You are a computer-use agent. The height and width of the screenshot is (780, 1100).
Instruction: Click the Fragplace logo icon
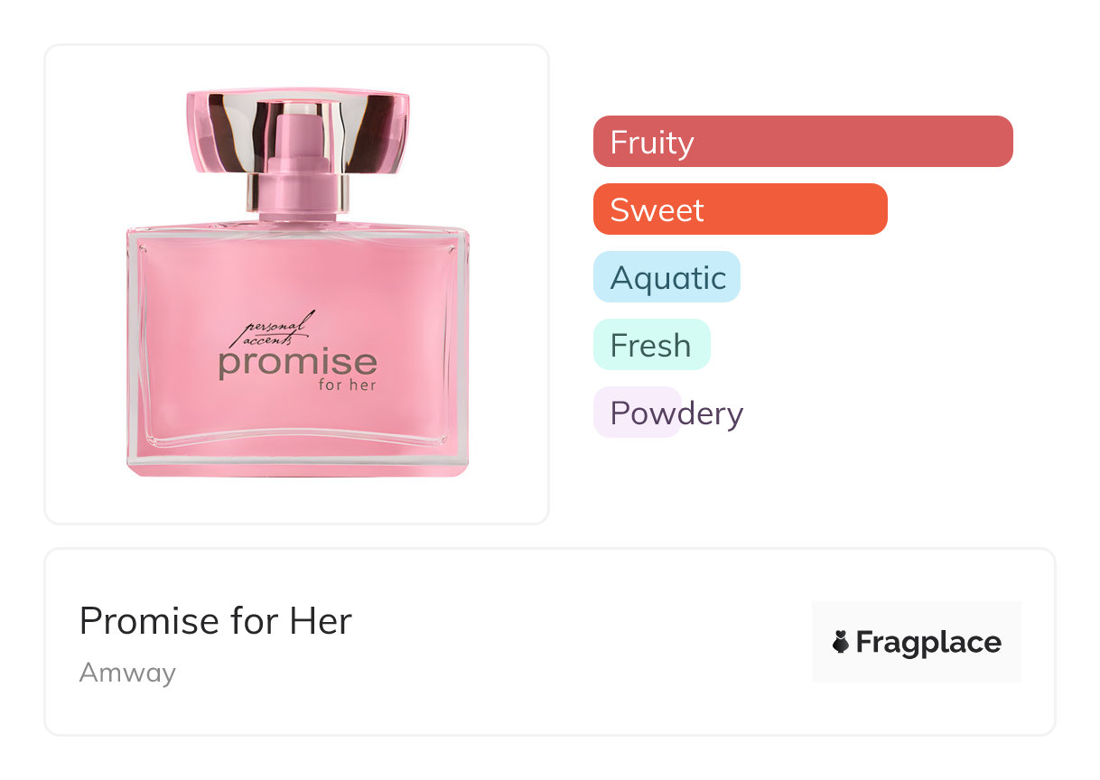click(x=841, y=643)
